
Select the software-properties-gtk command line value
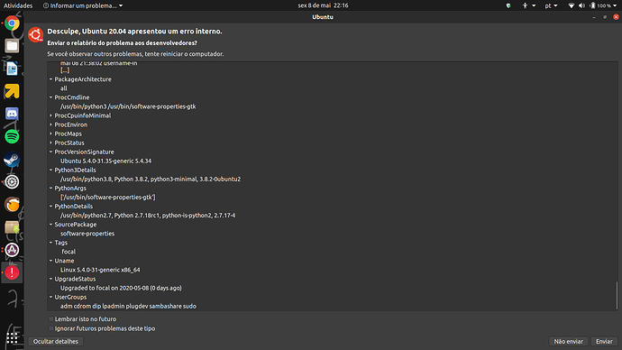pos(128,106)
